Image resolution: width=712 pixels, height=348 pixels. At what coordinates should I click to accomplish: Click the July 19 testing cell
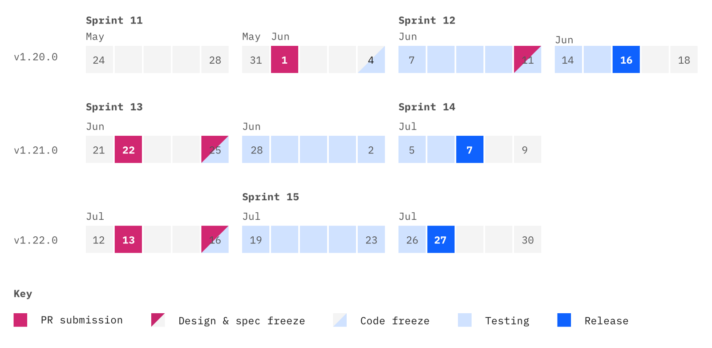pyautogui.click(x=255, y=239)
